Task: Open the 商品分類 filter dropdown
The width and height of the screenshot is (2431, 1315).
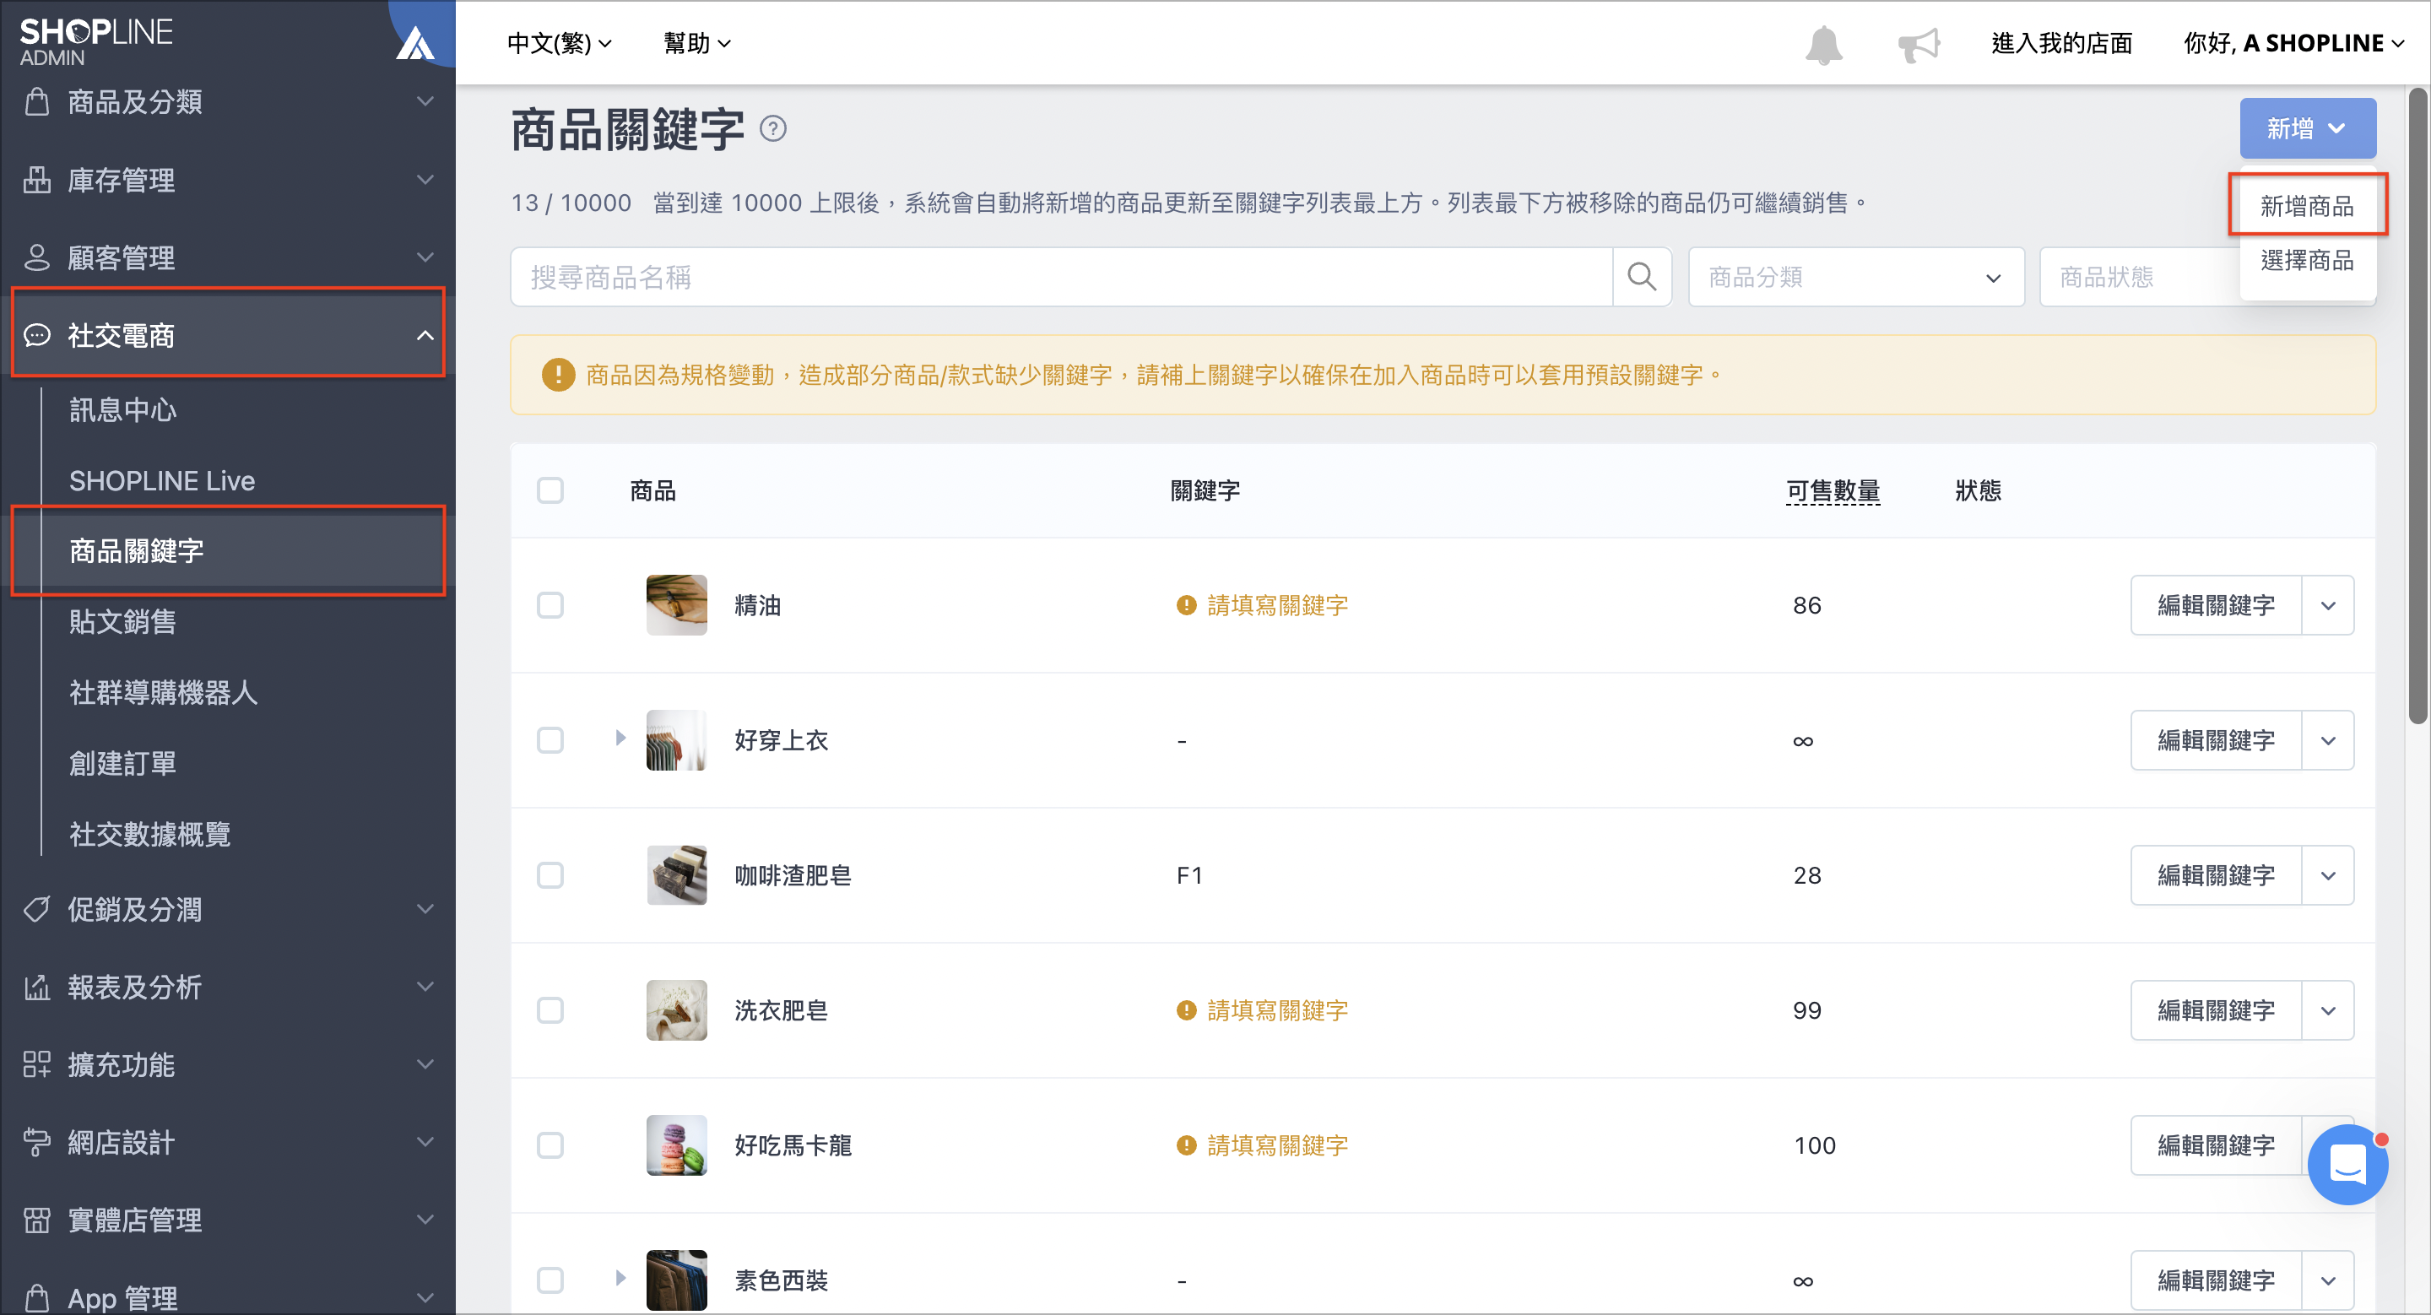Action: [1856, 276]
